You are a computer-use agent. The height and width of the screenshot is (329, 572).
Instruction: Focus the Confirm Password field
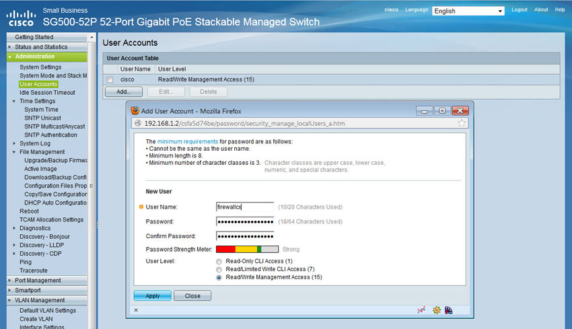pos(245,236)
